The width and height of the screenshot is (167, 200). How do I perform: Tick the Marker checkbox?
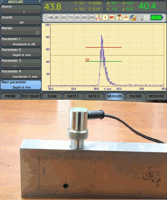38,33
